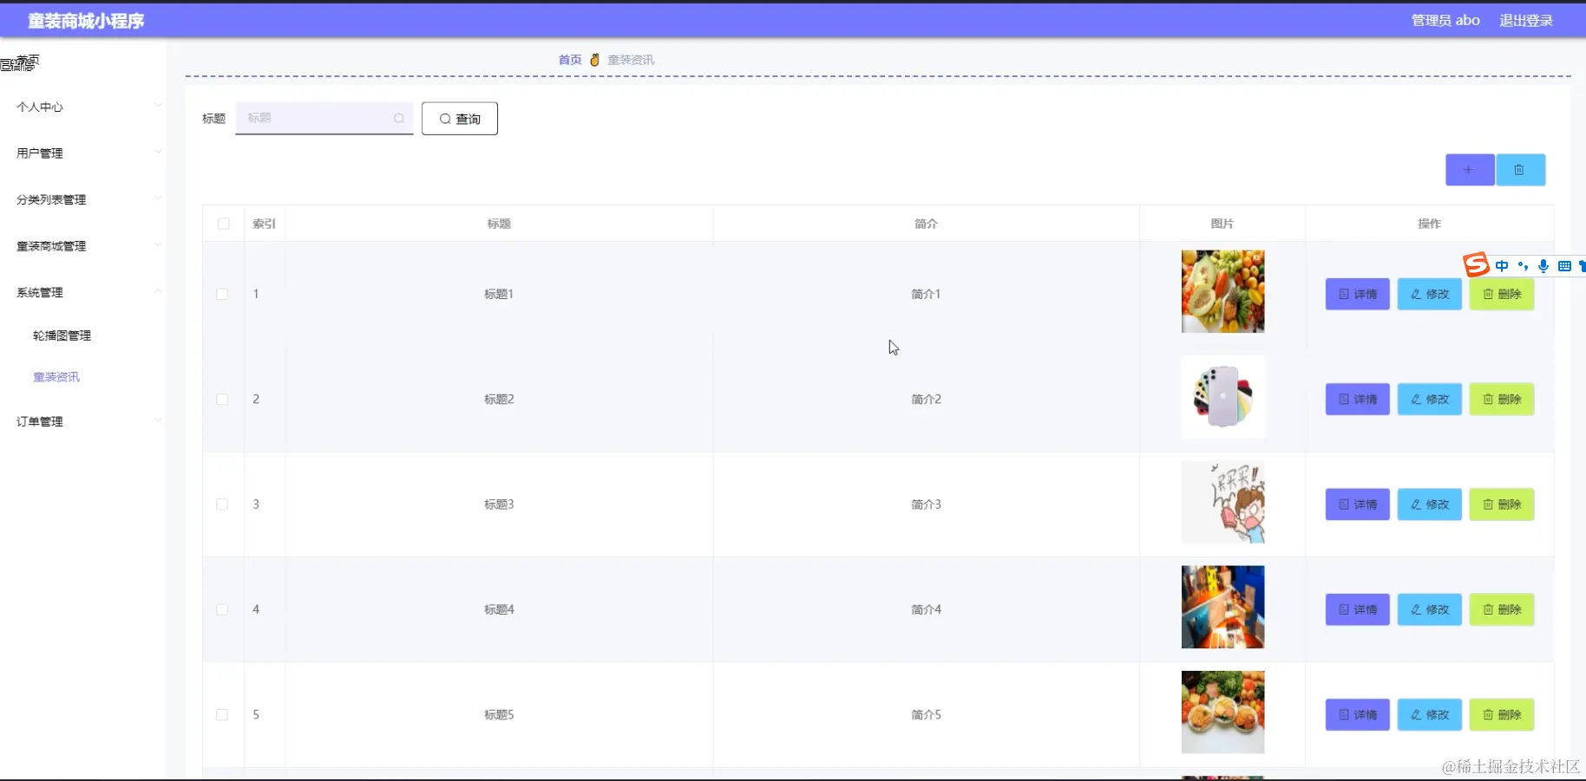The width and height of the screenshot is (1586, 781).
Task: Toggle the Sogou microphone voice input icon
Action: click(x=1543, y=266)
